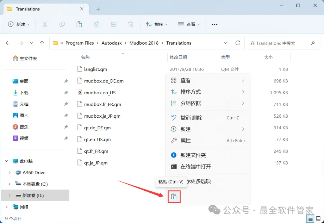Open the three-dot more options menu
The image size is (324, 223).
[214, 24]
